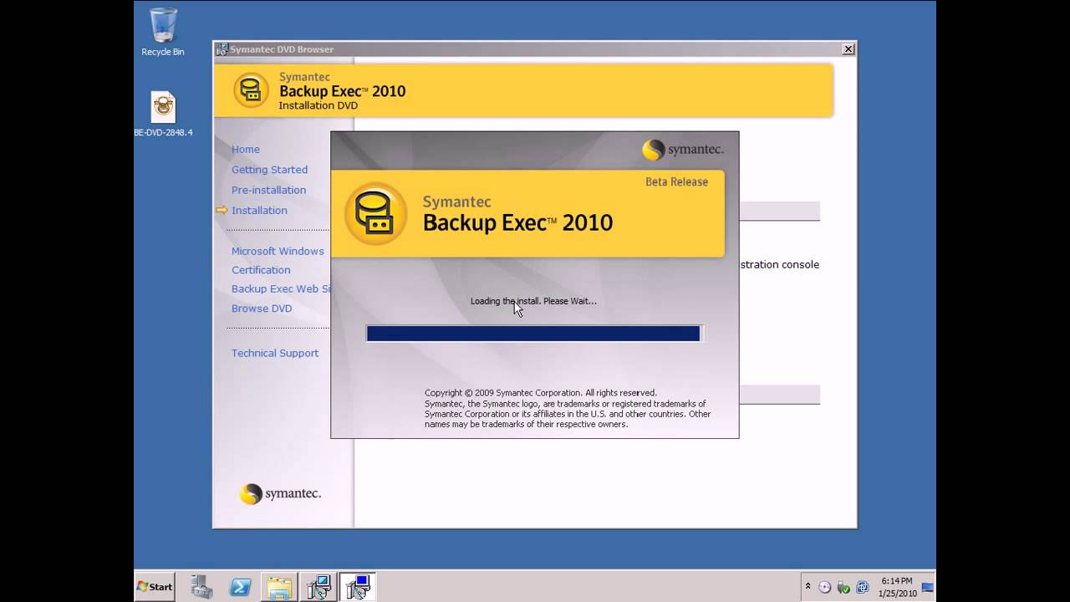
Task: Visit the Backup Exec Web Site link
Action: 281,289
